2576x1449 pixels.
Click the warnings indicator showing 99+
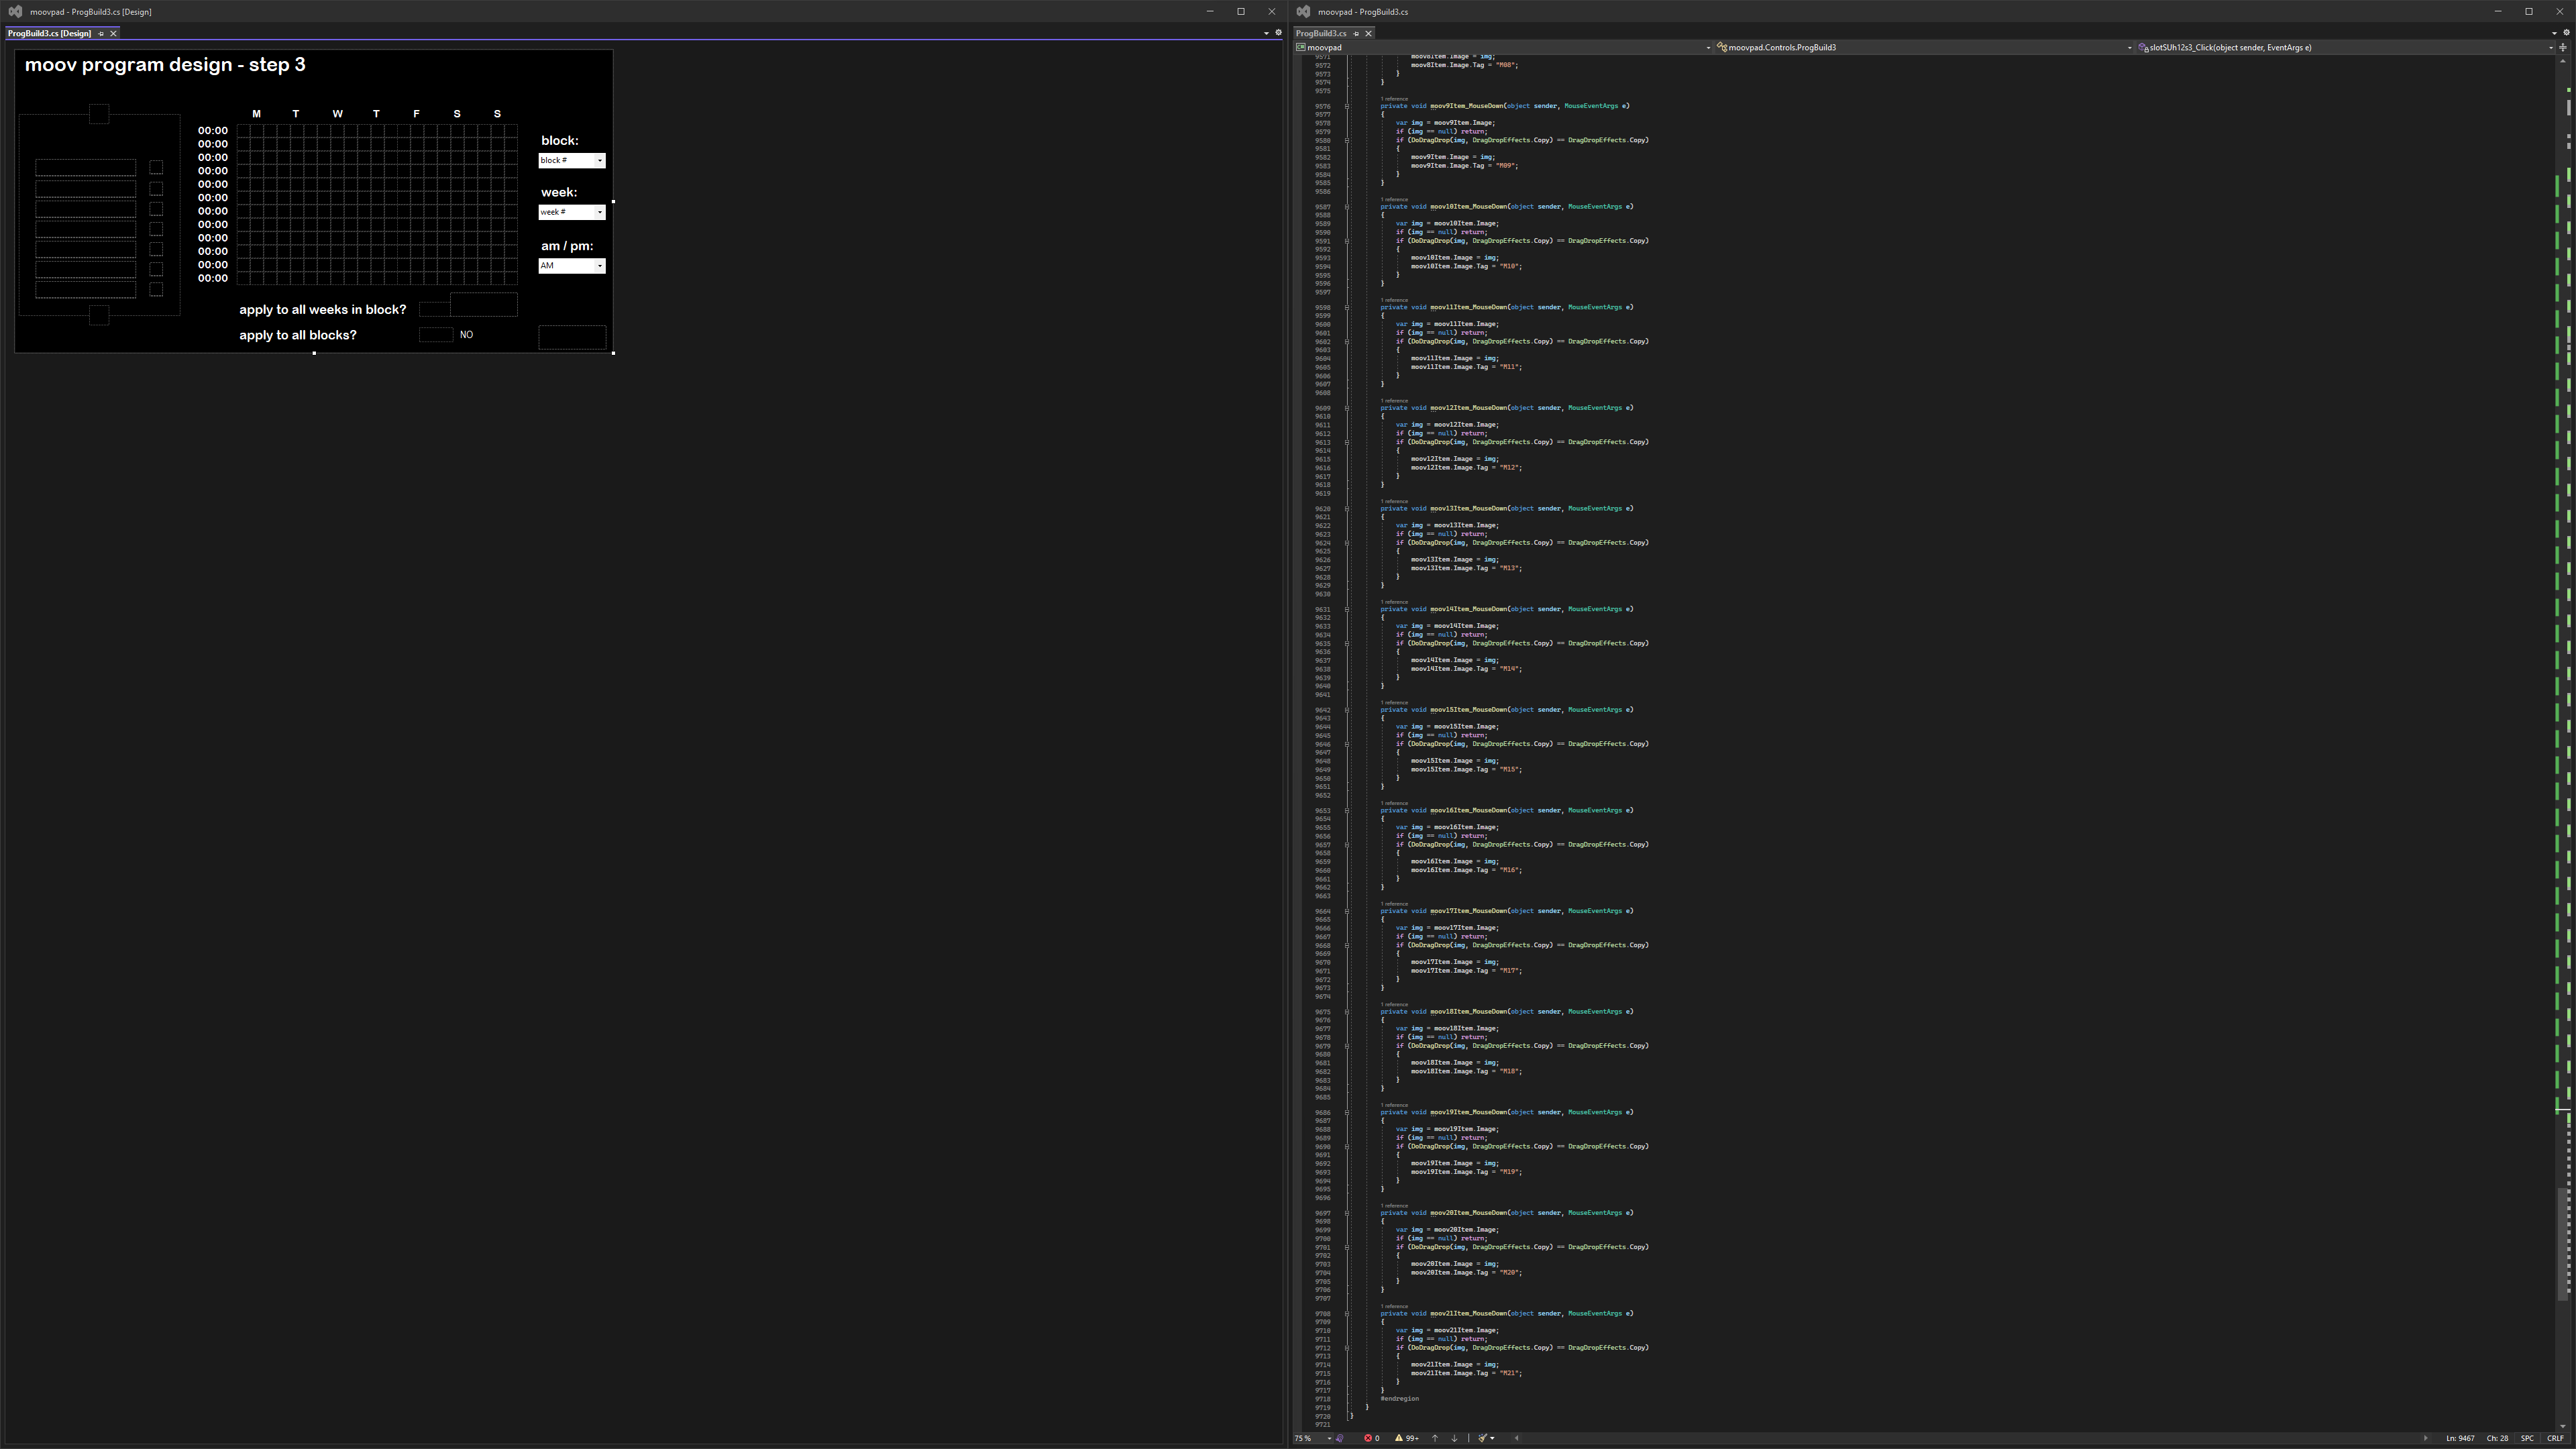[1407, 1438]
